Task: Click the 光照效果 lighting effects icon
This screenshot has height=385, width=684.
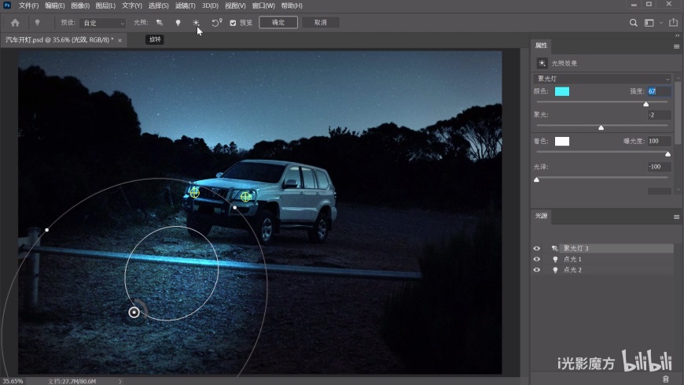Action: [542, 63]
